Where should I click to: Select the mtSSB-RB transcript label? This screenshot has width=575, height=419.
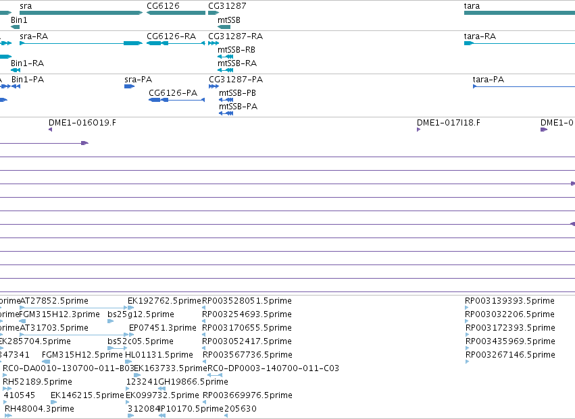(x=236, y=50)
